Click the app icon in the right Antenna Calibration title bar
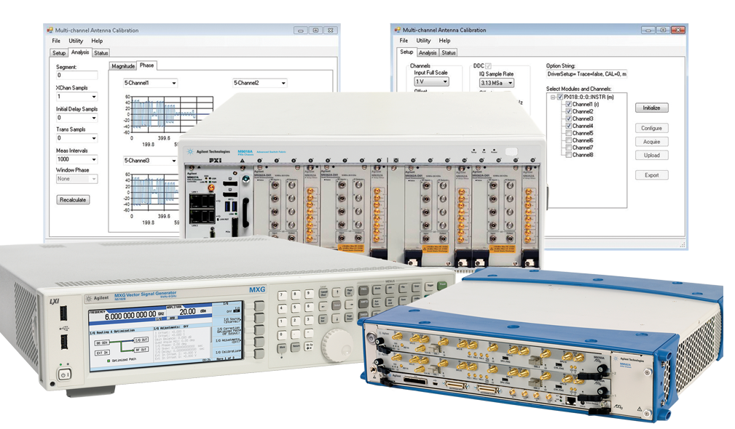 point(398,30)
